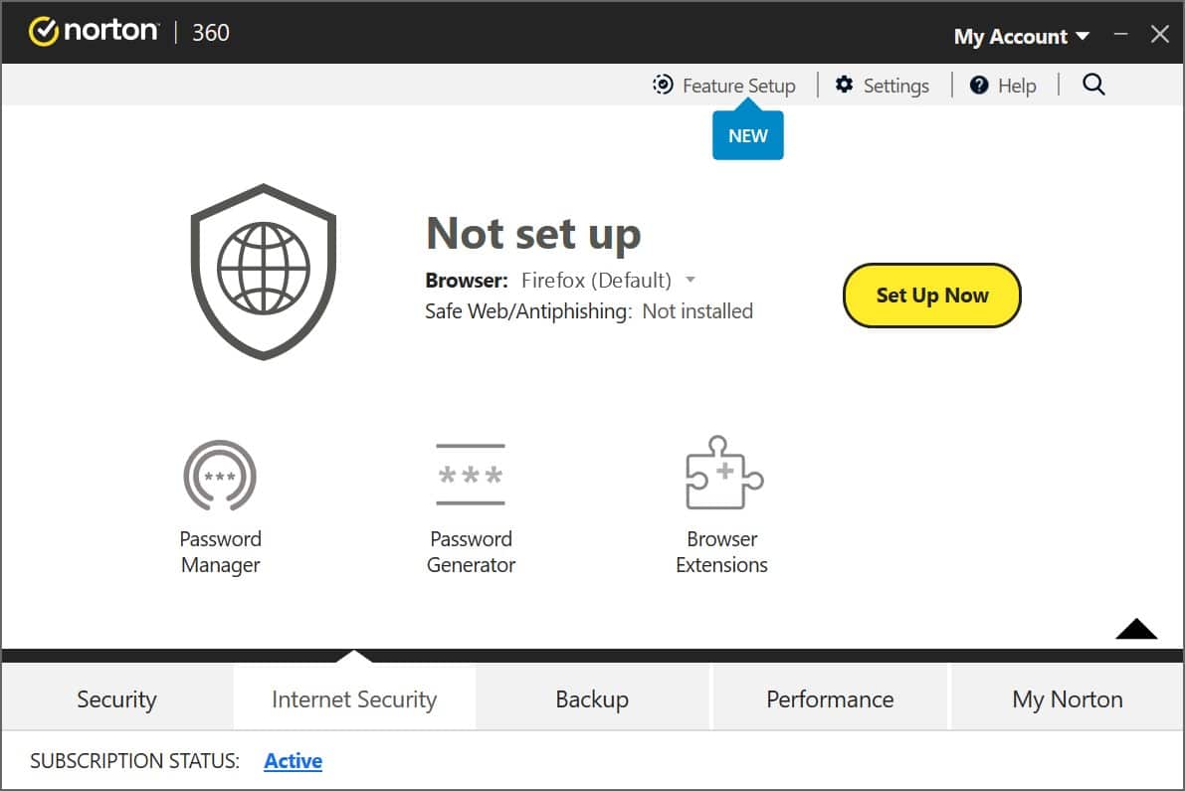
Task: Switch to the Security tab
Action: (117, 698)
